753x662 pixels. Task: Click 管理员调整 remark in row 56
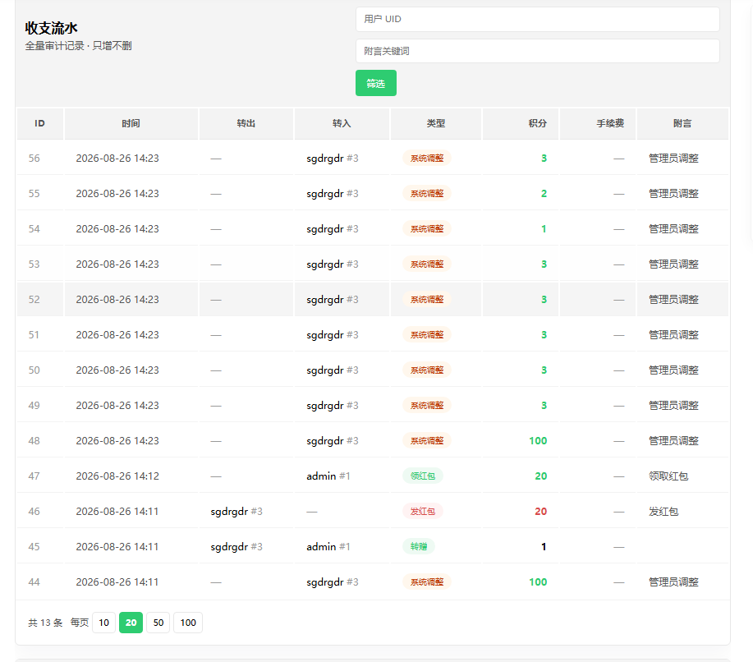(674, 158)
